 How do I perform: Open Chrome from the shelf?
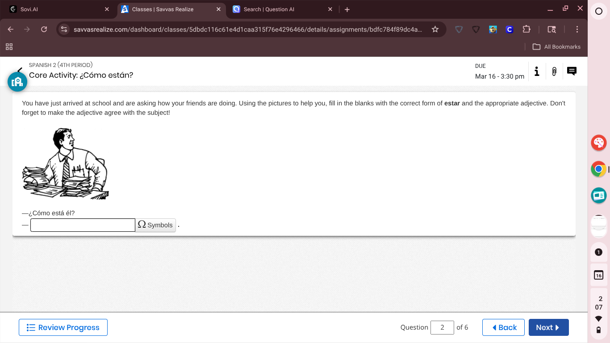(x=598, y=169)
